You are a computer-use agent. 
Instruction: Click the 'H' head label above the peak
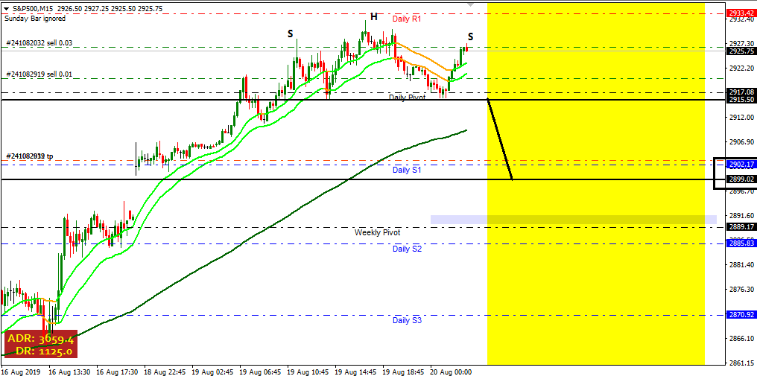pyautogui.click(x=374, y=17)
